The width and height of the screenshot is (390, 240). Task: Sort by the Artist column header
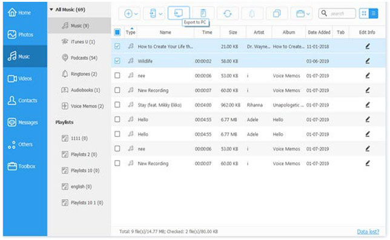pyautogui.click(x=259, y=32)
